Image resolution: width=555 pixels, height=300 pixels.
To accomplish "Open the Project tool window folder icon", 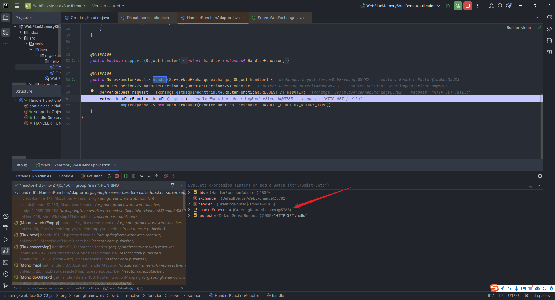I will click(x=6, y=18).
